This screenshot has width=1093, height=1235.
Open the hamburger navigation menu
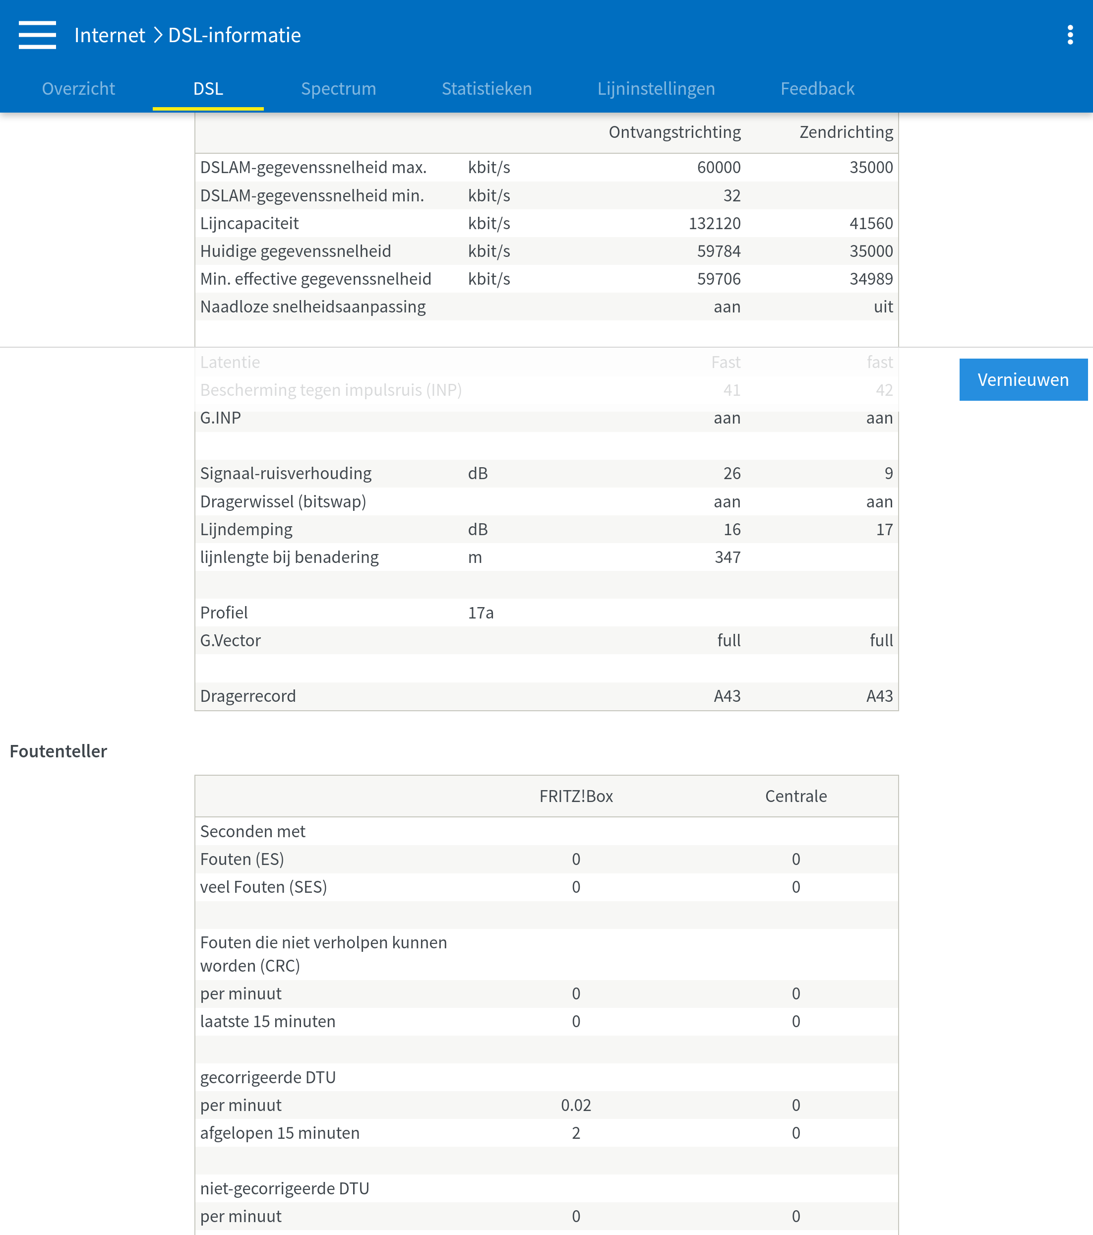[x=37, y=35]
